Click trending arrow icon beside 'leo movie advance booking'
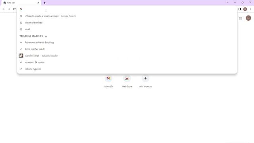Viewport: 254px width, 143px height. click(21, 43)
